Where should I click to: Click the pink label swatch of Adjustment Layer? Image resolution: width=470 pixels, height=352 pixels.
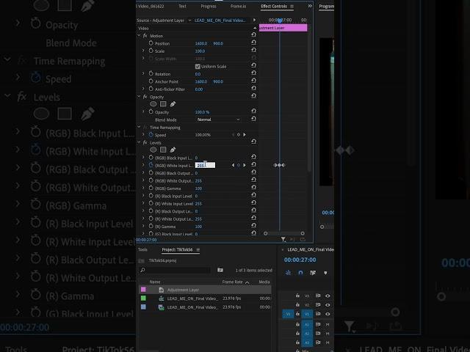[143, 290]
